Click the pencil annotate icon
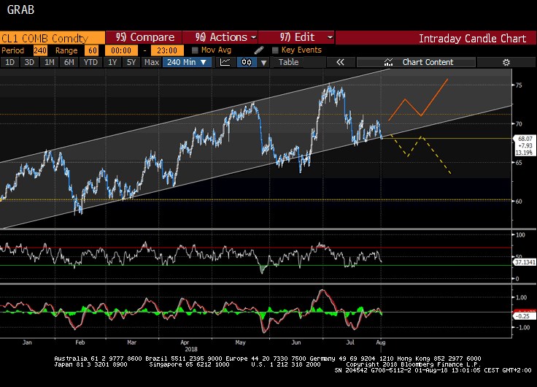The width and height of the screenshot is (537, 387). coord(259,50)
